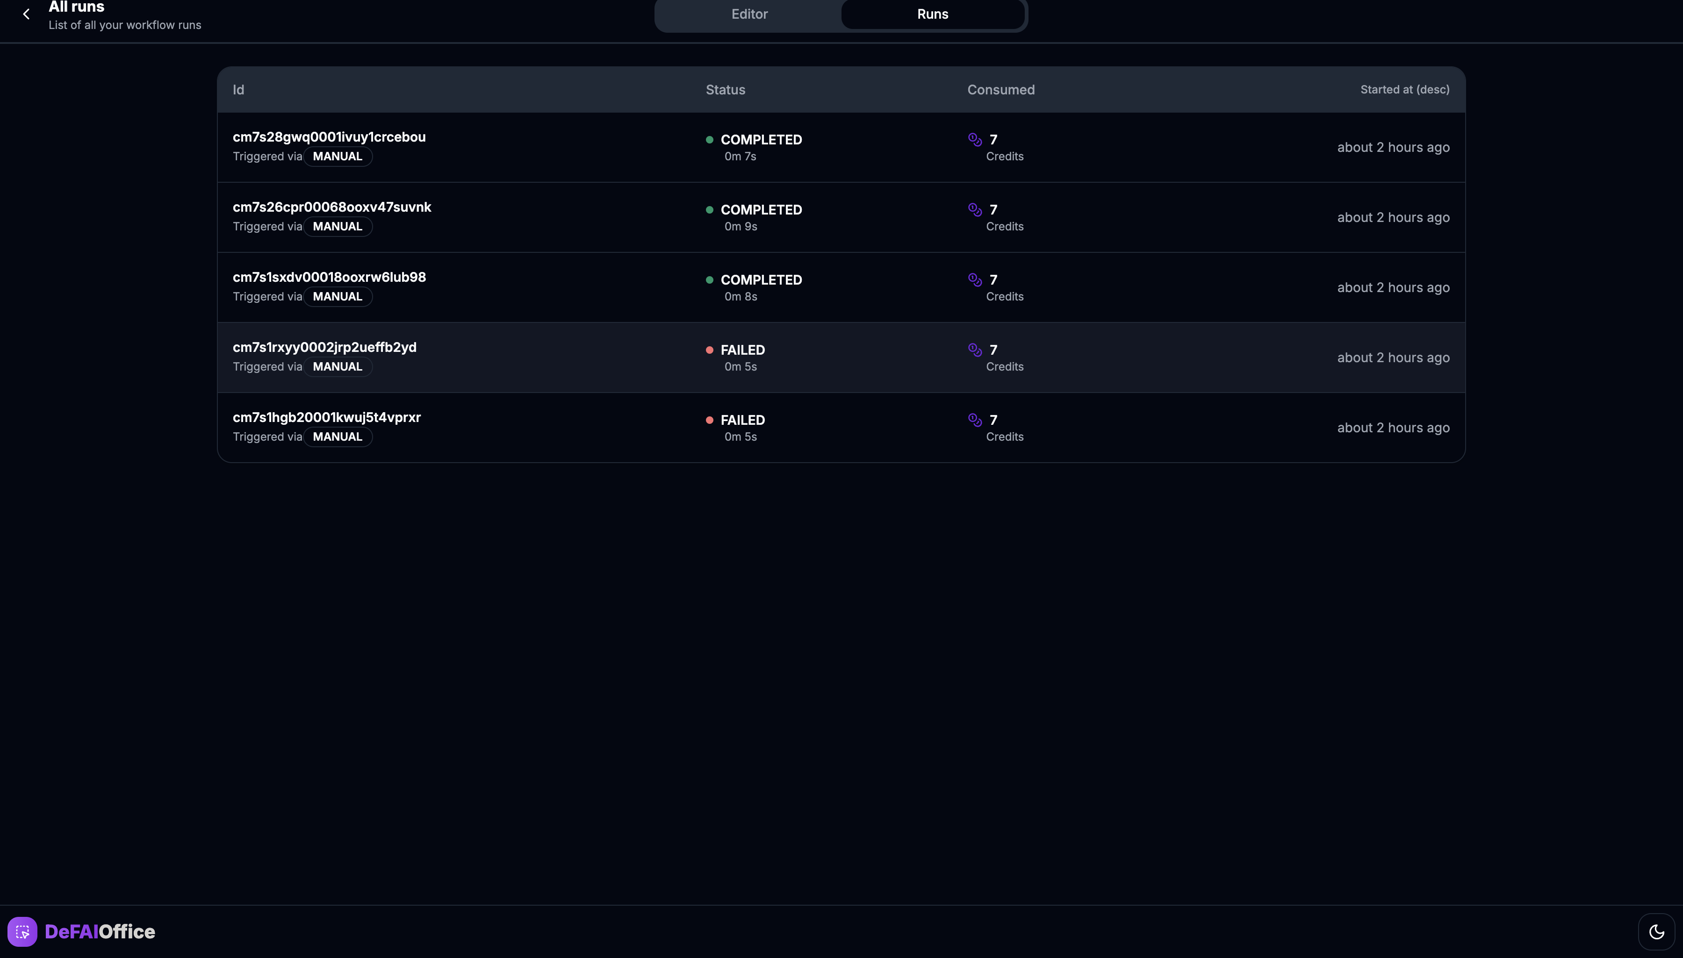Image resolution: width=1683 pixels, height=958 pixels.
Task: Open the failed run cm7s1rxyy0002jrp2ueffb2yd
Action: [324, 347]
